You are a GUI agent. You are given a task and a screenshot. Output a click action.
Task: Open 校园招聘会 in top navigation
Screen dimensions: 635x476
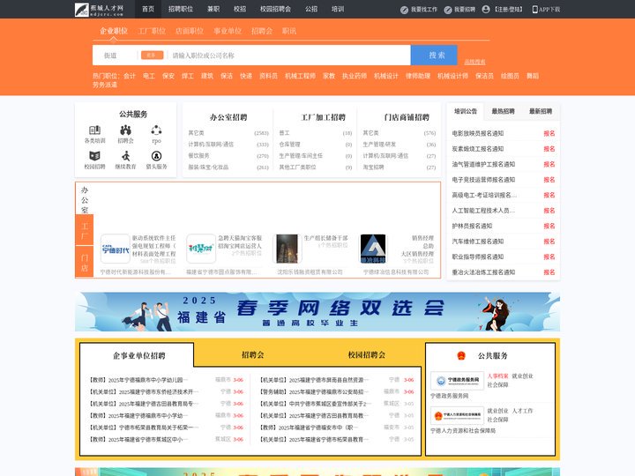275,9
